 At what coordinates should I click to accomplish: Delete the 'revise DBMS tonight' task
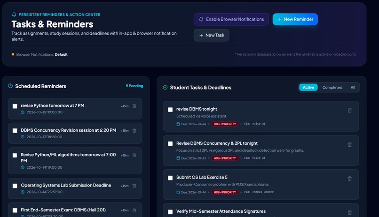coord(349,110)
